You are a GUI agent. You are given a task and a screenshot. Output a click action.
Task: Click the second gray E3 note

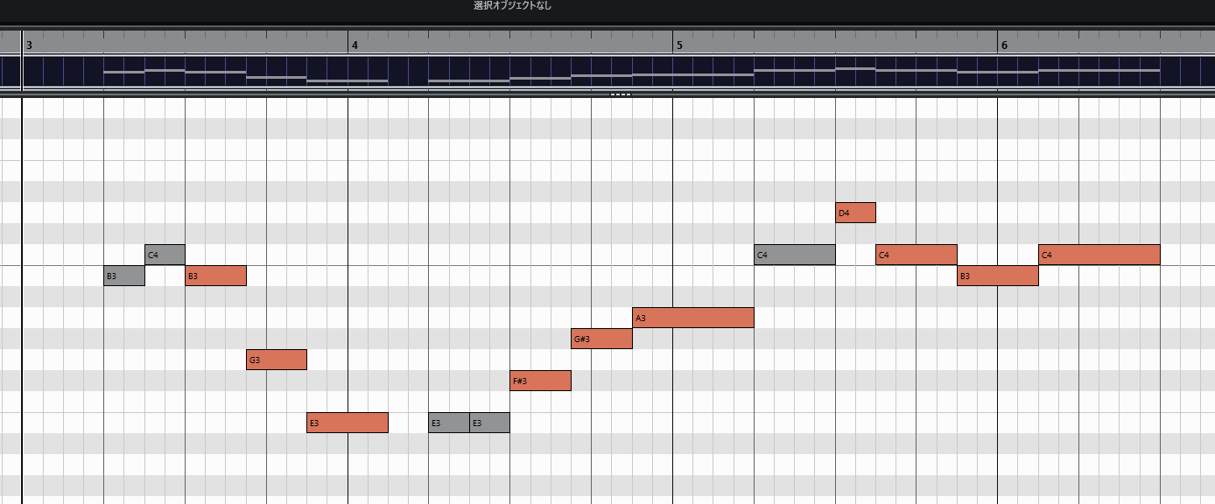(x=489, y=423)
